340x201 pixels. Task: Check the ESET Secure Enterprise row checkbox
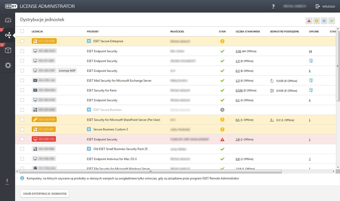point(22,41)
